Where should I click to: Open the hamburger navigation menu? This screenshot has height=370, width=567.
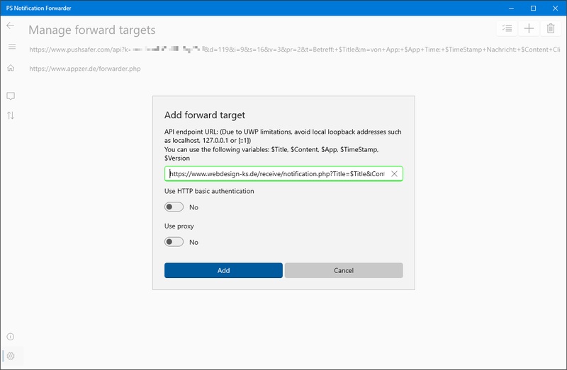12,47
